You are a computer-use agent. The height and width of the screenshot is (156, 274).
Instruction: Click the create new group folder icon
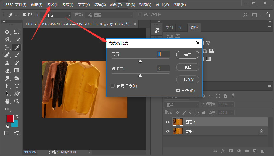(x=247, y=151)
